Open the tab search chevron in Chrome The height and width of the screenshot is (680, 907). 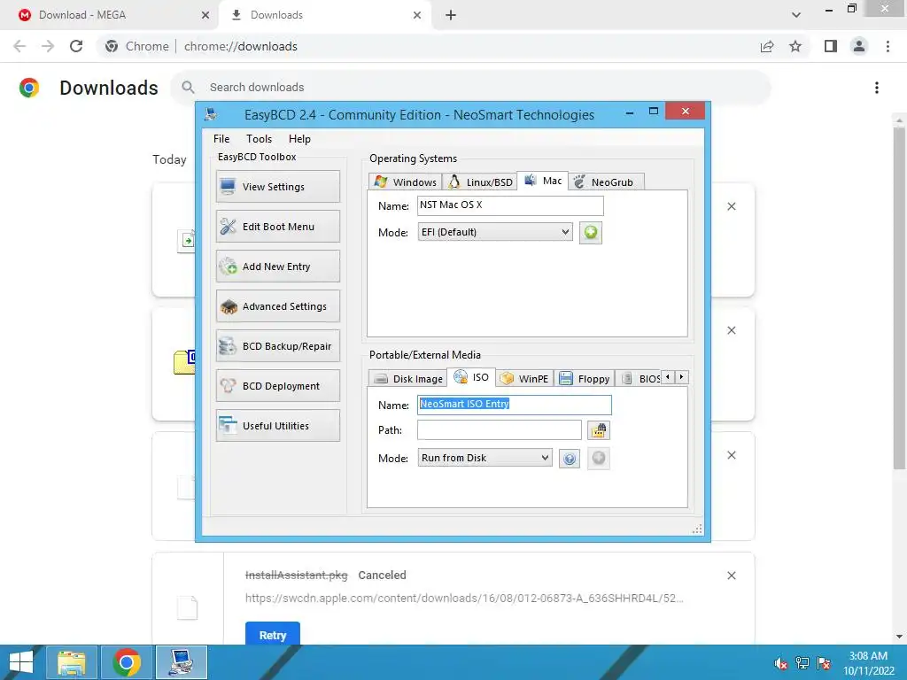[x=796, y=15]
